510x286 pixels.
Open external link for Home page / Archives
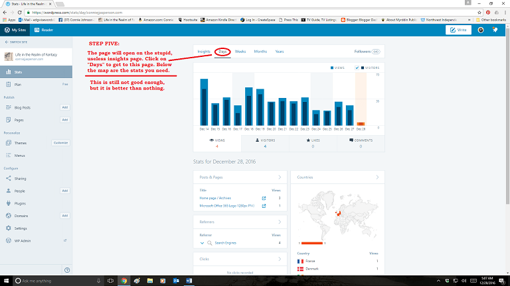[265, 198]
